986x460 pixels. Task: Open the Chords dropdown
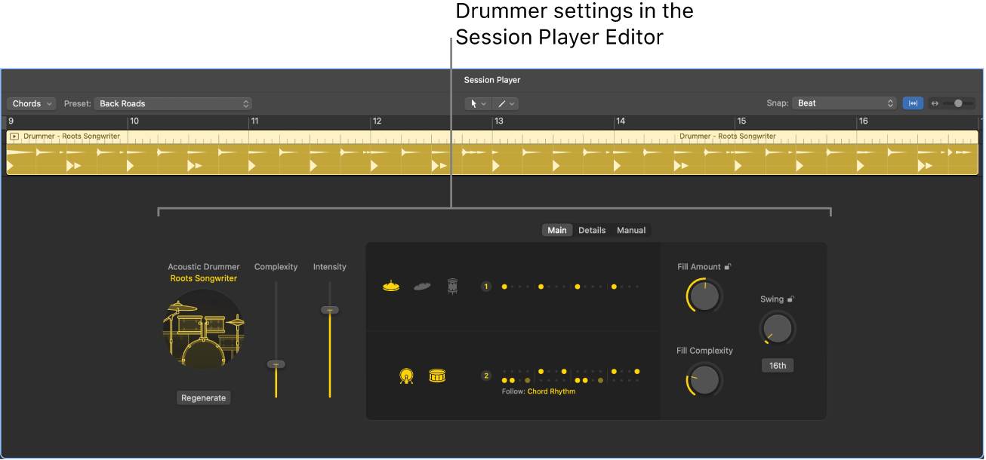pos(31,103)
